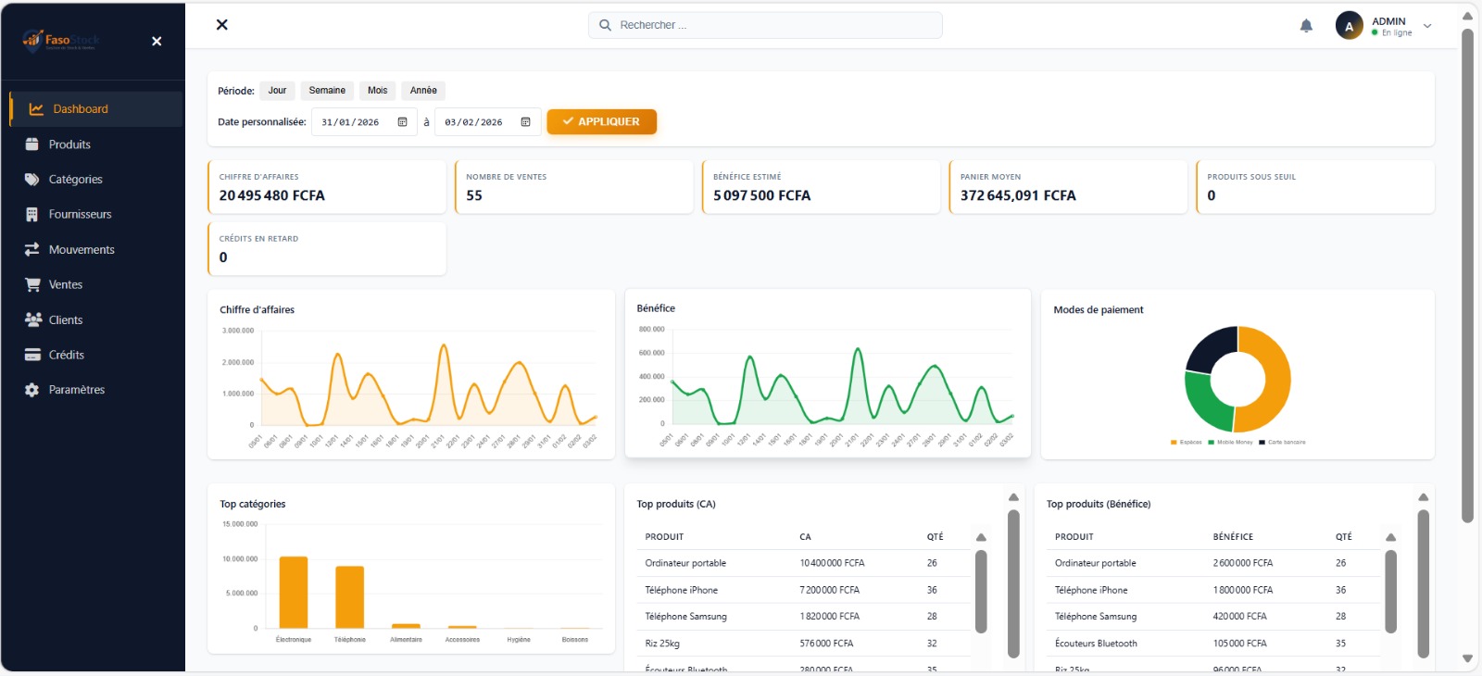Toggle the Mobile Money legend item
The image size is (1482, 676).
click(1230, 443)
